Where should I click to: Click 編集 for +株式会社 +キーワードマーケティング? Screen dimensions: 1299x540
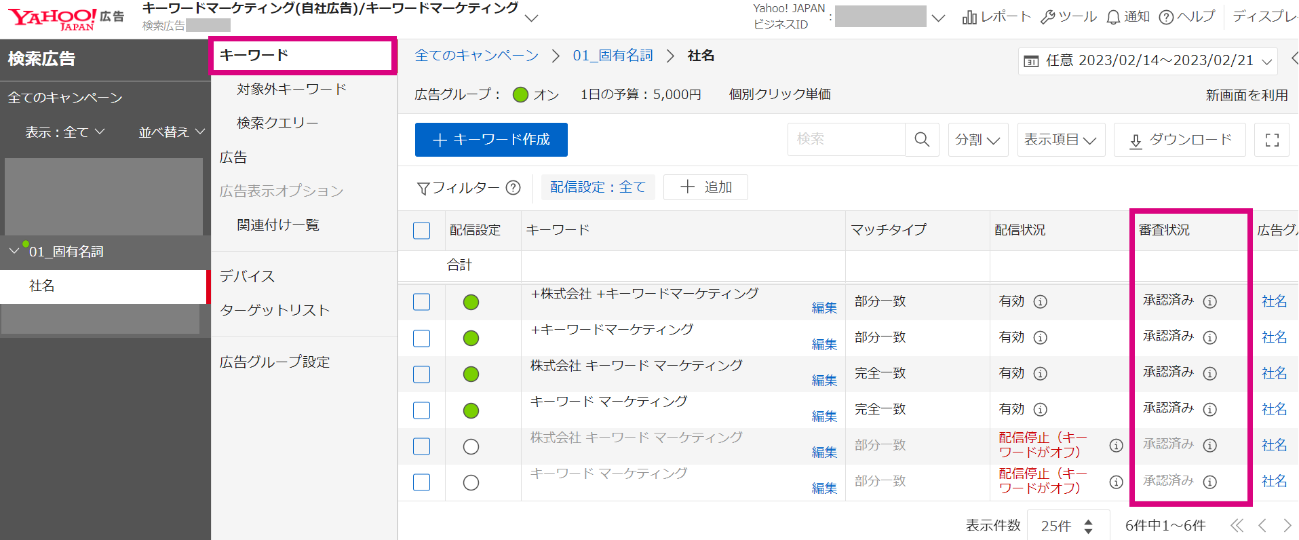(x=824, y=308)
